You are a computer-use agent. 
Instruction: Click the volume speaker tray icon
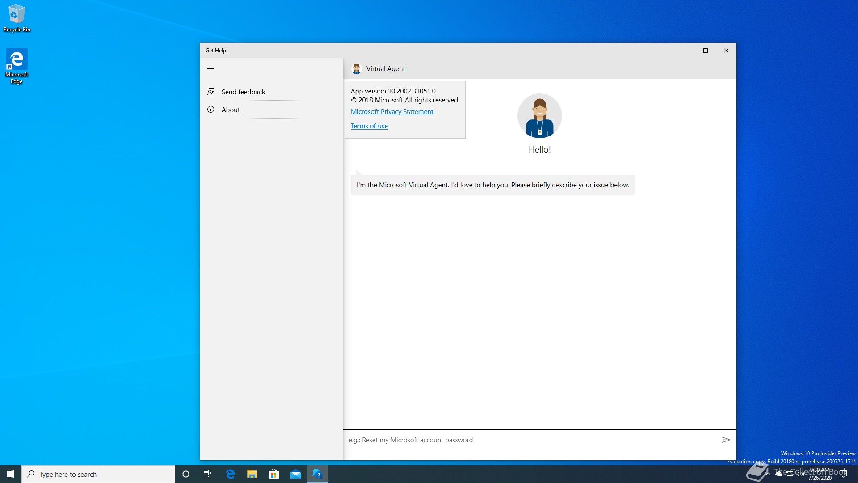[800, 474]
